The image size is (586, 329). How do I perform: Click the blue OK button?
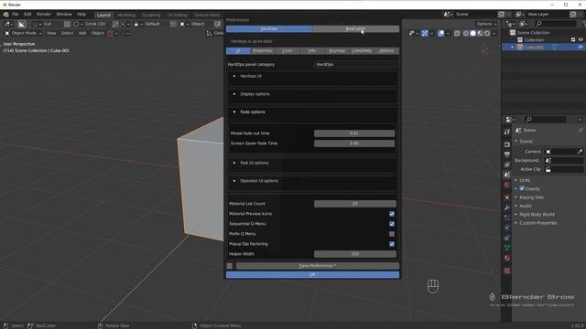[312, 275]
